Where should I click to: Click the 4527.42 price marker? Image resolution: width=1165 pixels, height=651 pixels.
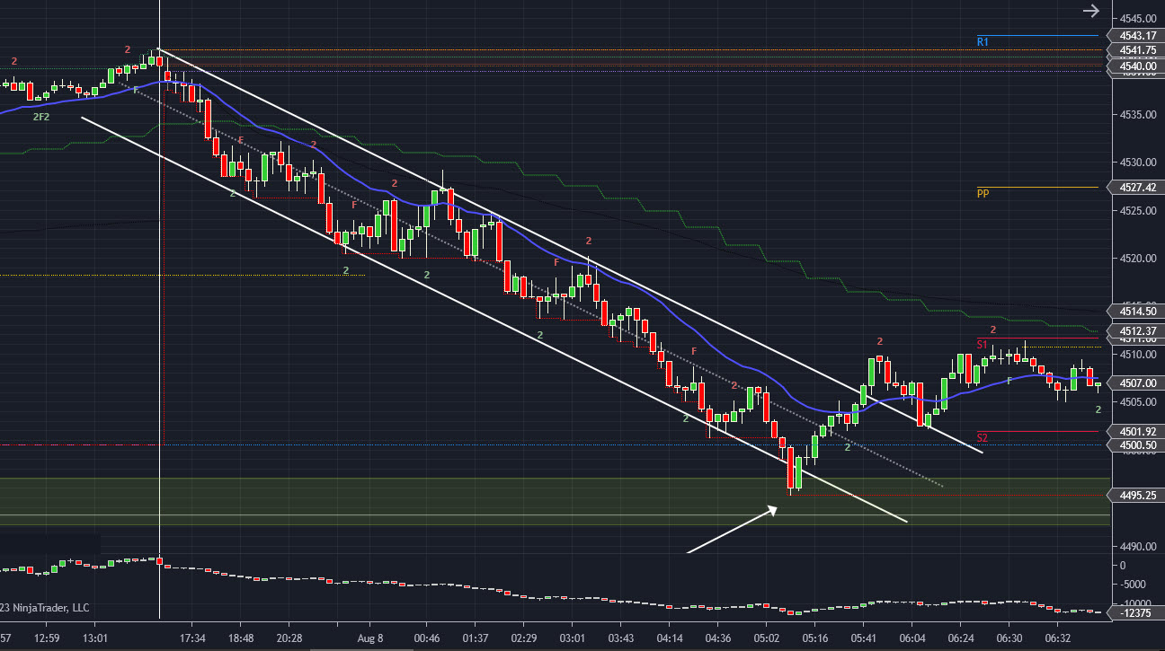coord(1137,188)
